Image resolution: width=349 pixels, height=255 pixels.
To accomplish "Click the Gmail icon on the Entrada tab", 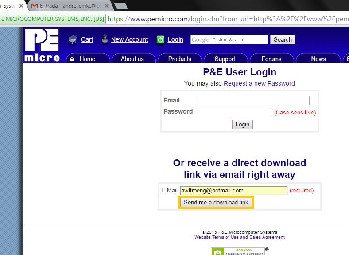I will [35, 6].
